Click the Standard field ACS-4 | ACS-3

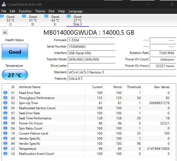(122, 72)
